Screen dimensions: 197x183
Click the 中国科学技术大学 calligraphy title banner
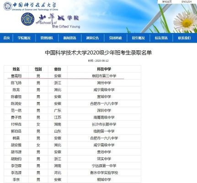coord(35,5)
